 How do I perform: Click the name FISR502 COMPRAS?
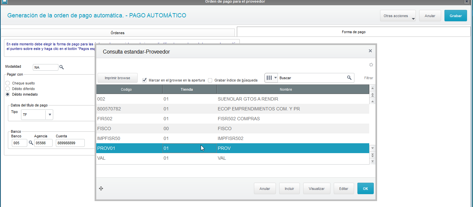(x=239, y=119)
